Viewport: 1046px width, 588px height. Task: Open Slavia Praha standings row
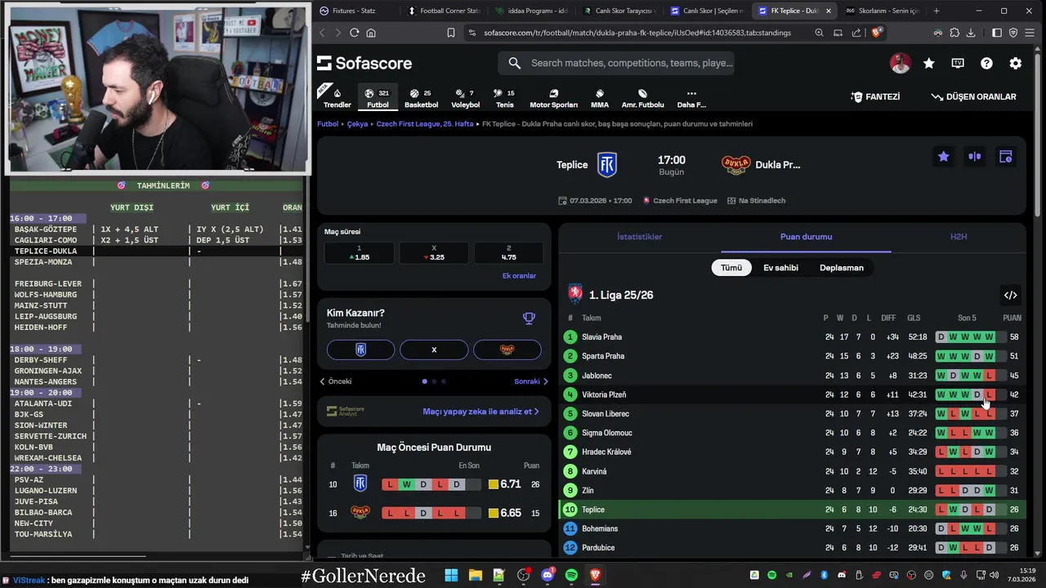tap(792, 337)
